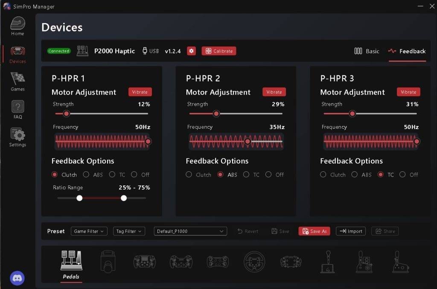Open the Game Filter dropdown

click(89, 231)
